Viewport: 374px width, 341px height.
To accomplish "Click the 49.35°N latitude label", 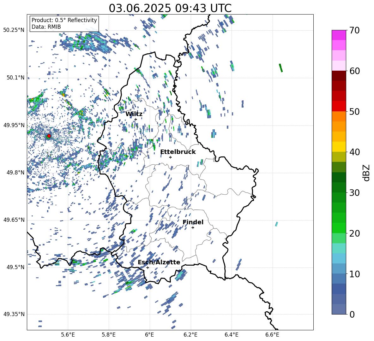I will click(14, 314).
